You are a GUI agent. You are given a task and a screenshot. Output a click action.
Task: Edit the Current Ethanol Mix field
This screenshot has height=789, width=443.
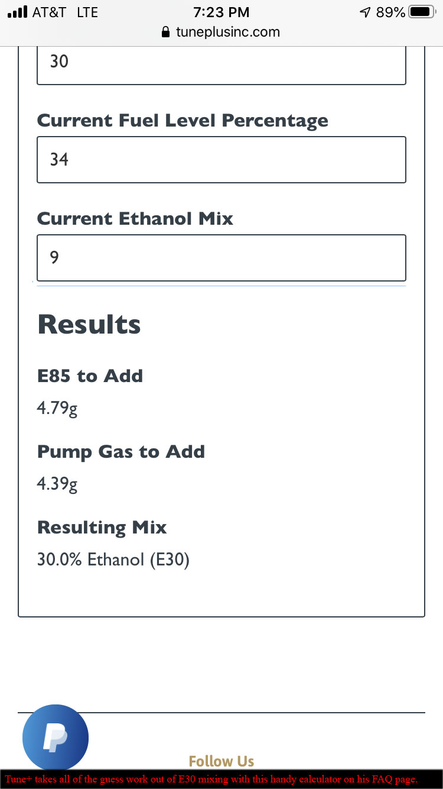[x=221, y=258]
